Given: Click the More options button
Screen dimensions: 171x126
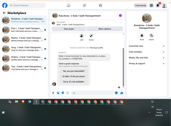Looking at the screenshot, I should 105,29.
